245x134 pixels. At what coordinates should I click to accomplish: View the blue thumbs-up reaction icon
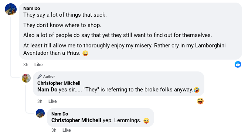point(238,64)
